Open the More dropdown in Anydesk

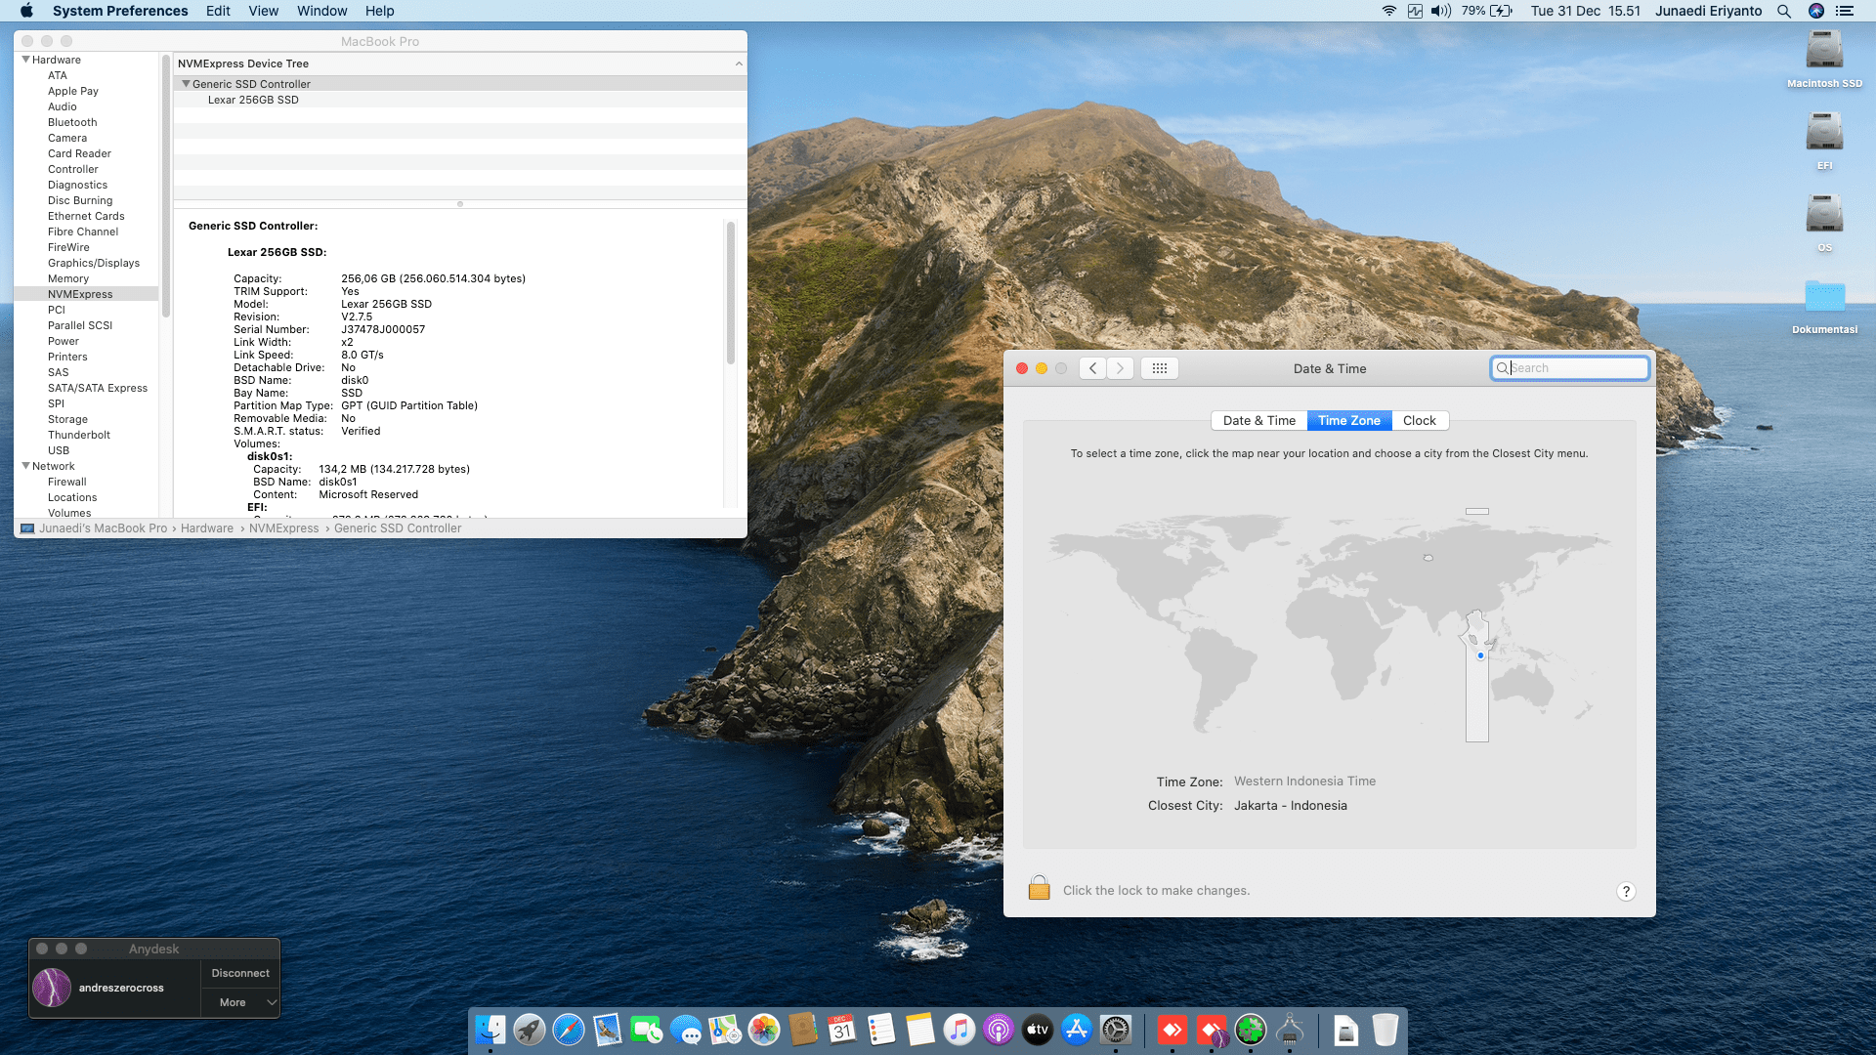[240, 1002]
